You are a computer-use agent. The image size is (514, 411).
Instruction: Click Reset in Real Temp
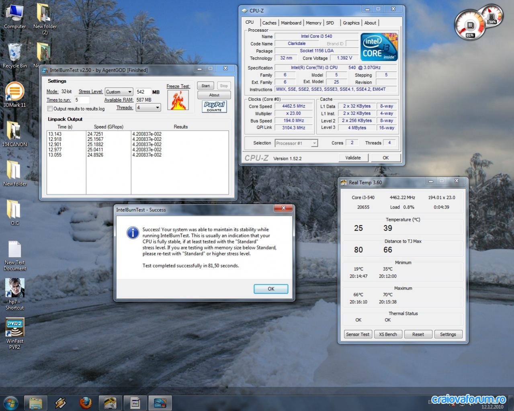click(x=418, y=334)
